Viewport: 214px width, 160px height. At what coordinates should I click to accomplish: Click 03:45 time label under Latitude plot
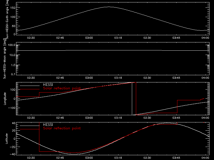click(176, 158)
